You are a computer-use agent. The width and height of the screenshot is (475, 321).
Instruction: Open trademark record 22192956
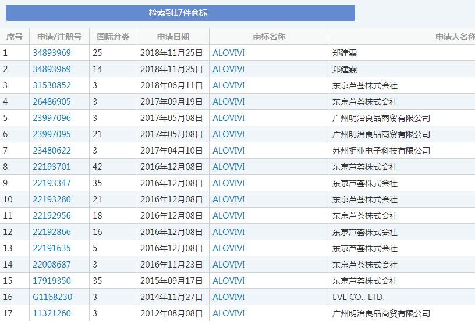point(52,216)
